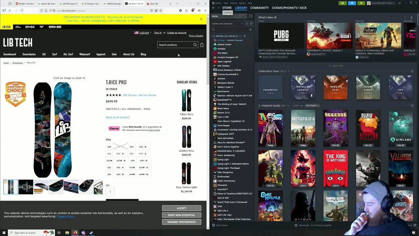
Task: Switch to Reddit browser tab
Action: tap(25, 4)
